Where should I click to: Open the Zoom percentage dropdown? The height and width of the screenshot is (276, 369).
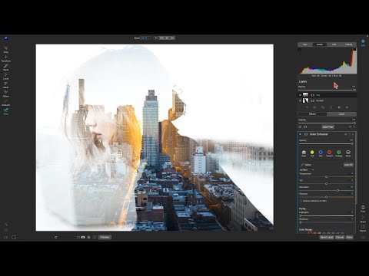point(149,38)
